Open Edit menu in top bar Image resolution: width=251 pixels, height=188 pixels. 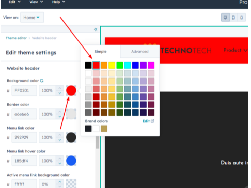tap(14, 2)
